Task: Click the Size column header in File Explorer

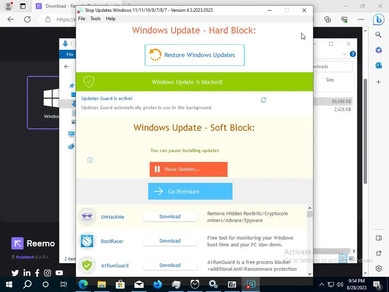Action: 329,80
